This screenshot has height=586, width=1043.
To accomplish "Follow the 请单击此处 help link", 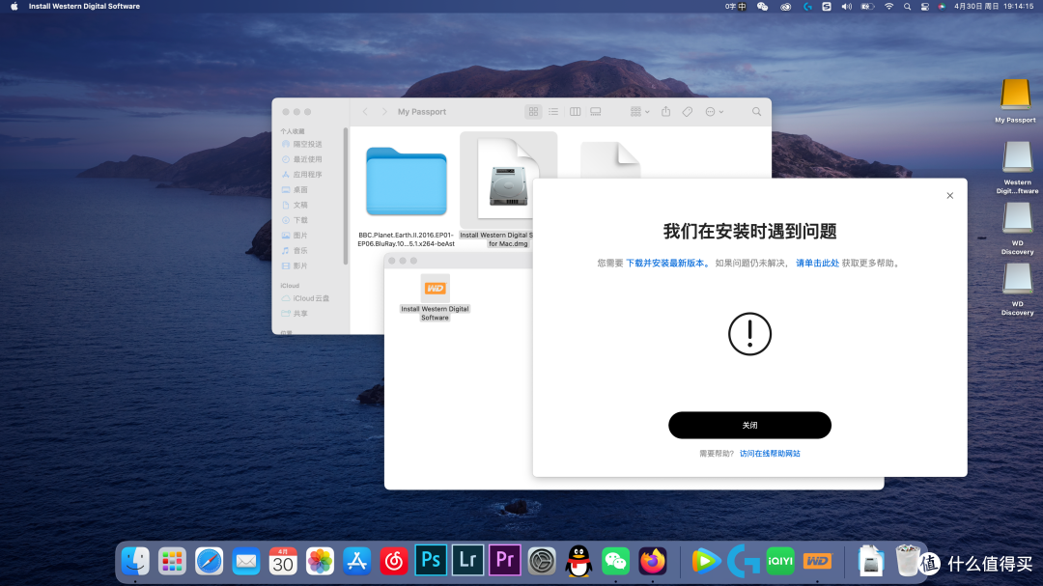I will tap(818, 264).
